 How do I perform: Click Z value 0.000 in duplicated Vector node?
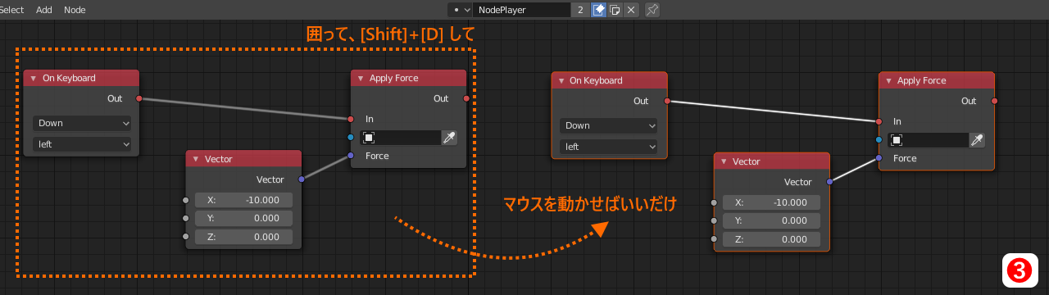771,239
